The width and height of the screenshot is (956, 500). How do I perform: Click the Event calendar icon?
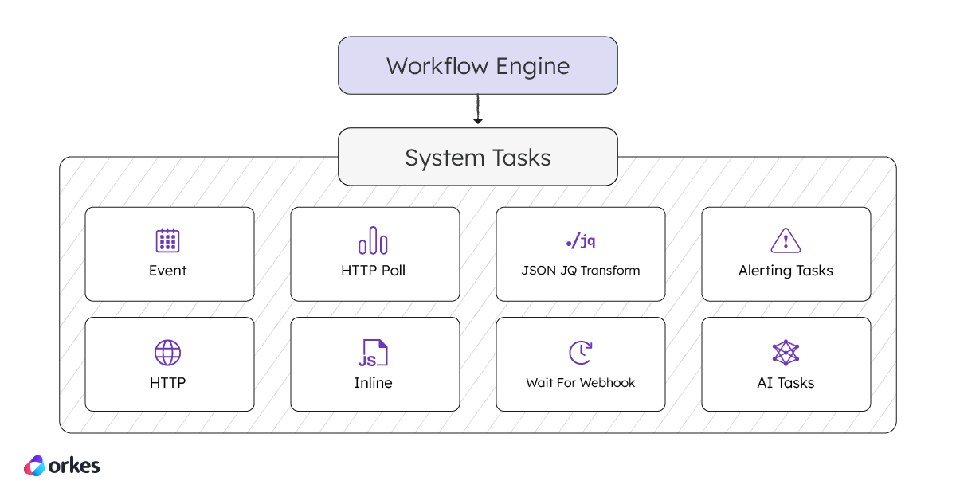pyautogui.click(x=168, y=240)
